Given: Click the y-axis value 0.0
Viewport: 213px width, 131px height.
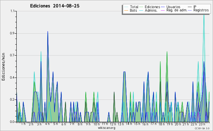Looking at the screenshot, I should [x=12, y=122].
